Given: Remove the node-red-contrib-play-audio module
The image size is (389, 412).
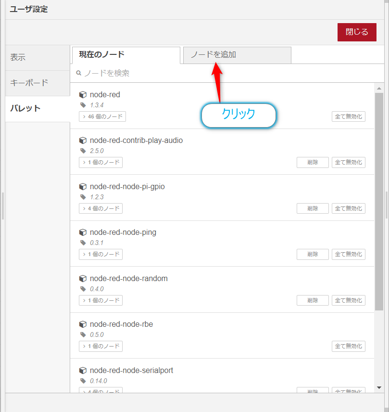Looking at the screenshot, I should (313, 162).
